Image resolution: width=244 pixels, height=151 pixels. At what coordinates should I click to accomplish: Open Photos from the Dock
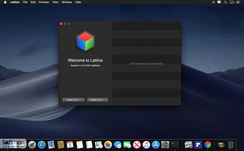108,145
